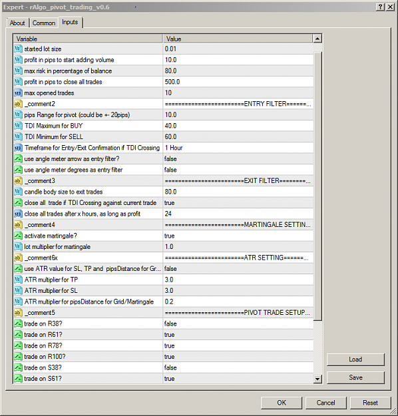Click the help question mark button in title bar
The height and width of the screenshot is (416, 398).
click(380, 7)
